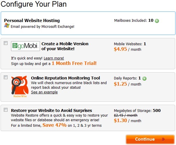Click the $1.30 / month discounted price
The width and height of the screenshot is (176, 145).
click(x=128, y=121)
